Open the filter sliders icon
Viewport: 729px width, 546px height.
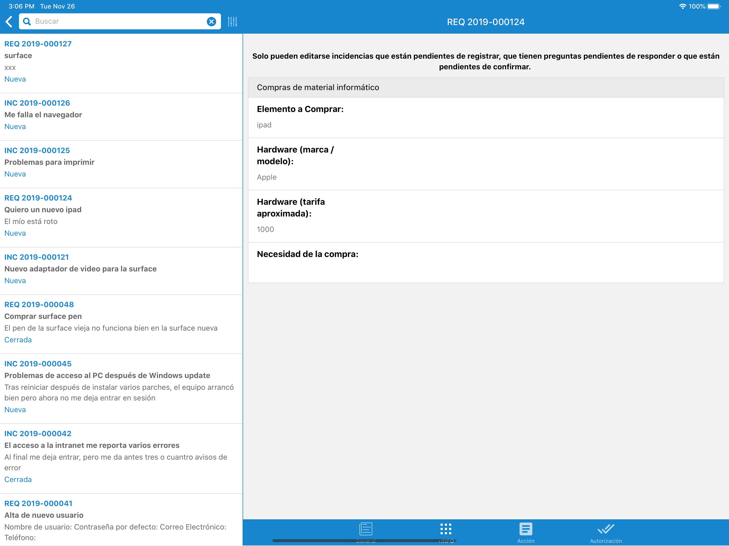(232, 22)
